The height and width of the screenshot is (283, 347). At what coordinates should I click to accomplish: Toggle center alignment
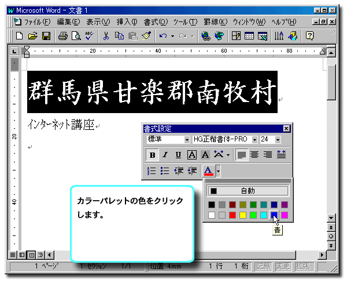tap(254, 155)
